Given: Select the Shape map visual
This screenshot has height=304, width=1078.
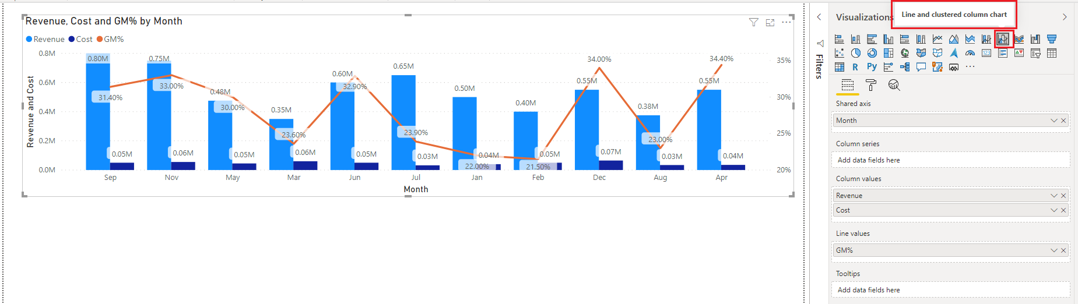Looking at the screenshot, I should [937, 53].
